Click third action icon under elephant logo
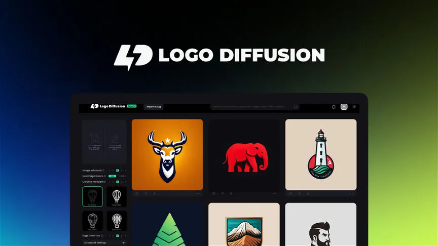 click(231, 193)
